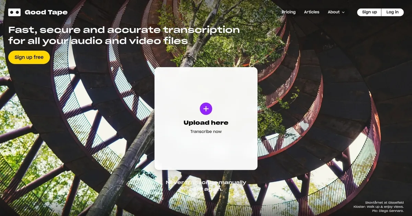Click the yellow Sign up free button
The width and height of the screenshot is (412, 216).
[29, 57]
